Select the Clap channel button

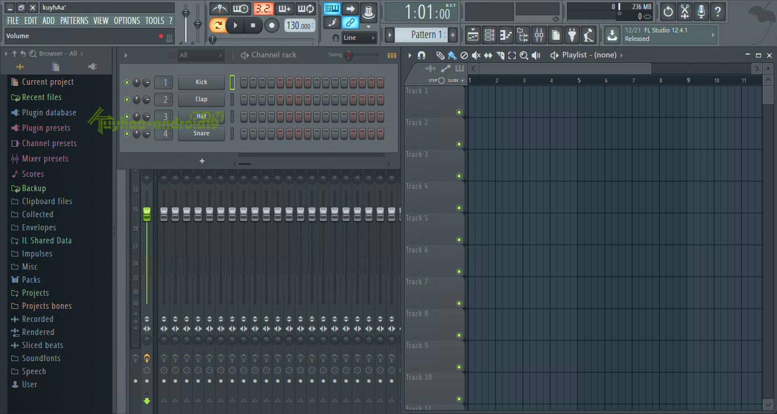[202, 100]
